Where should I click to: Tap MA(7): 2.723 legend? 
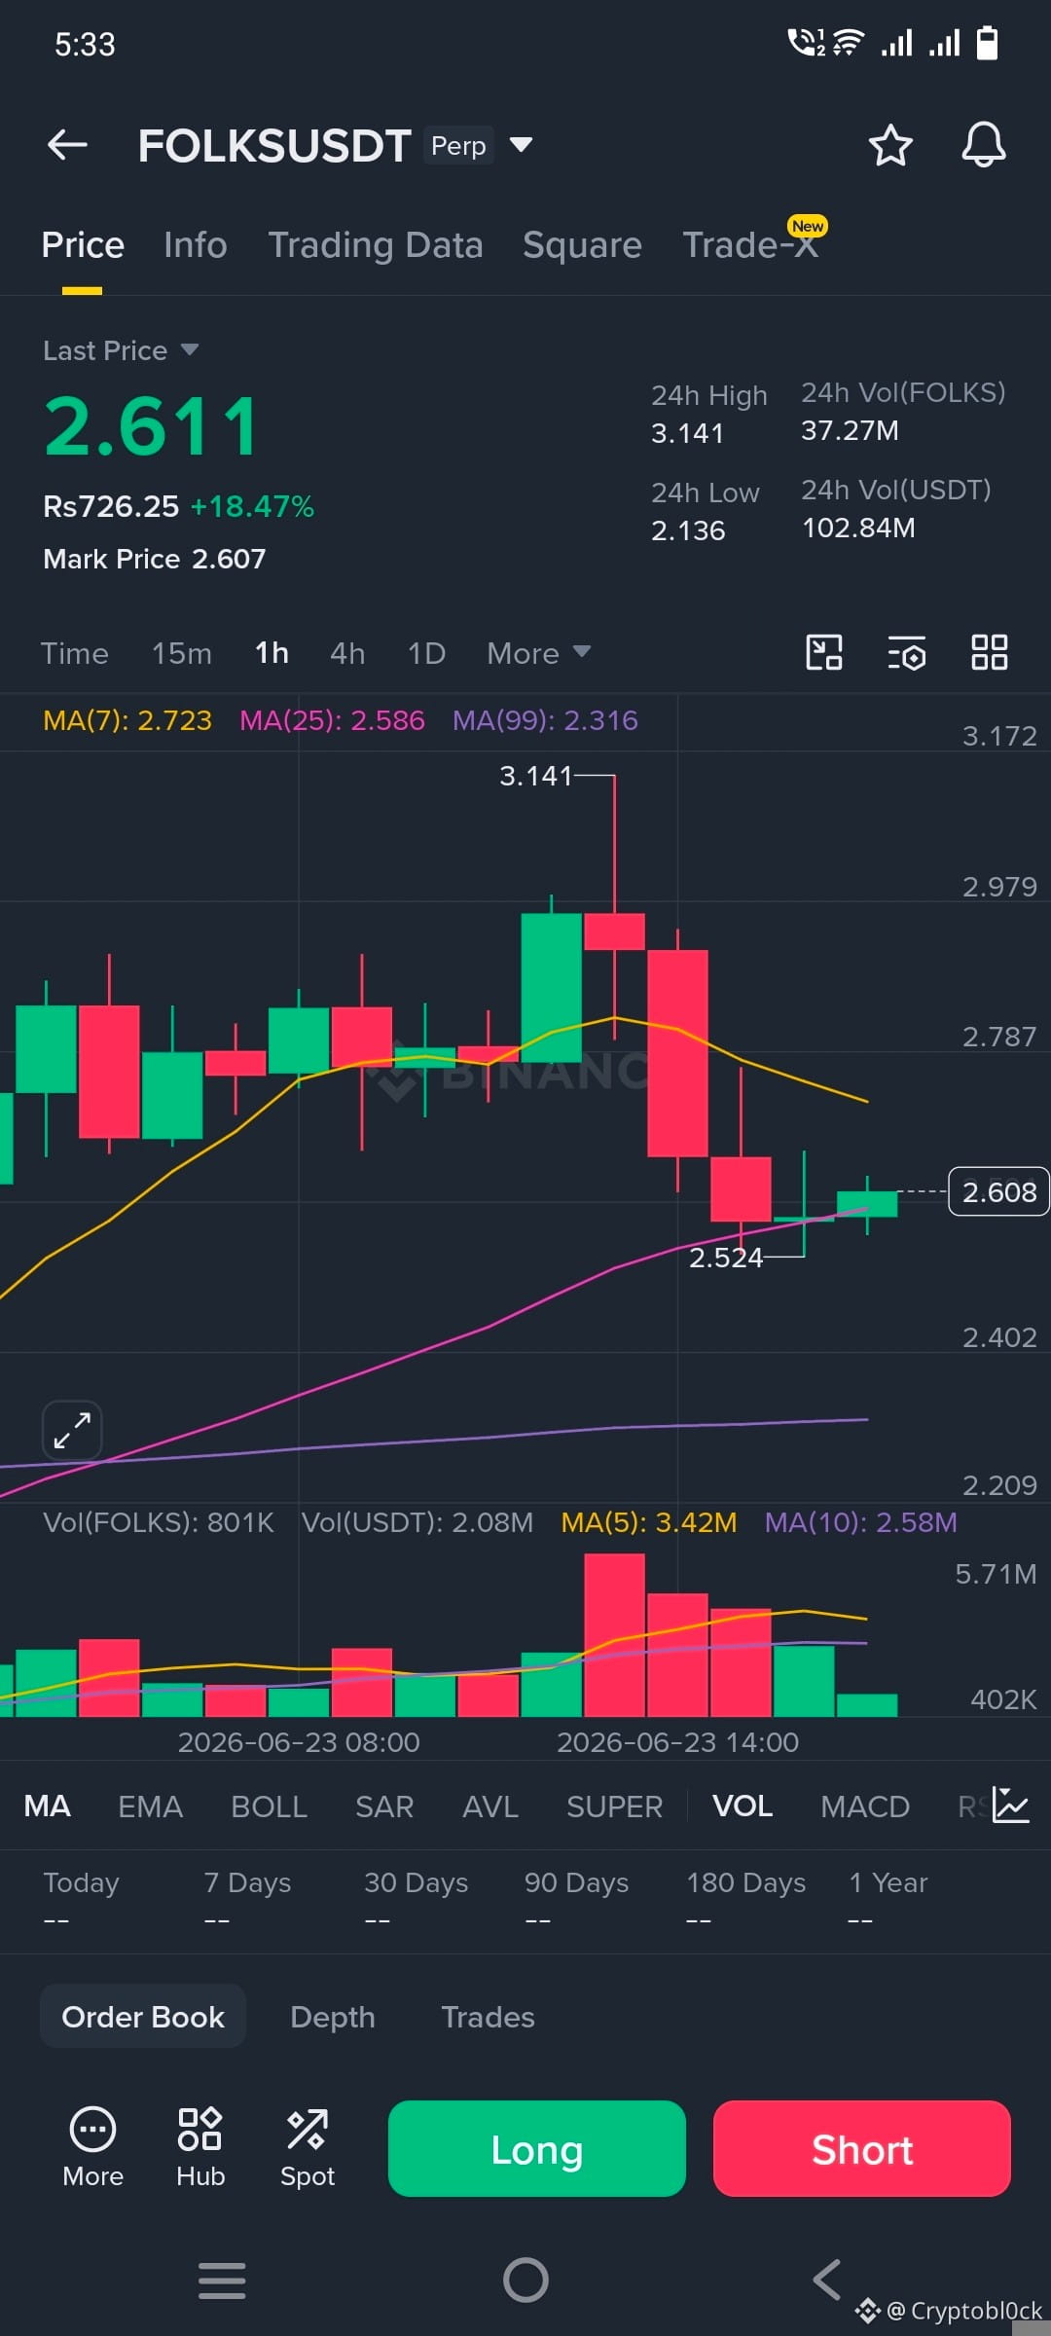(127, 720)
